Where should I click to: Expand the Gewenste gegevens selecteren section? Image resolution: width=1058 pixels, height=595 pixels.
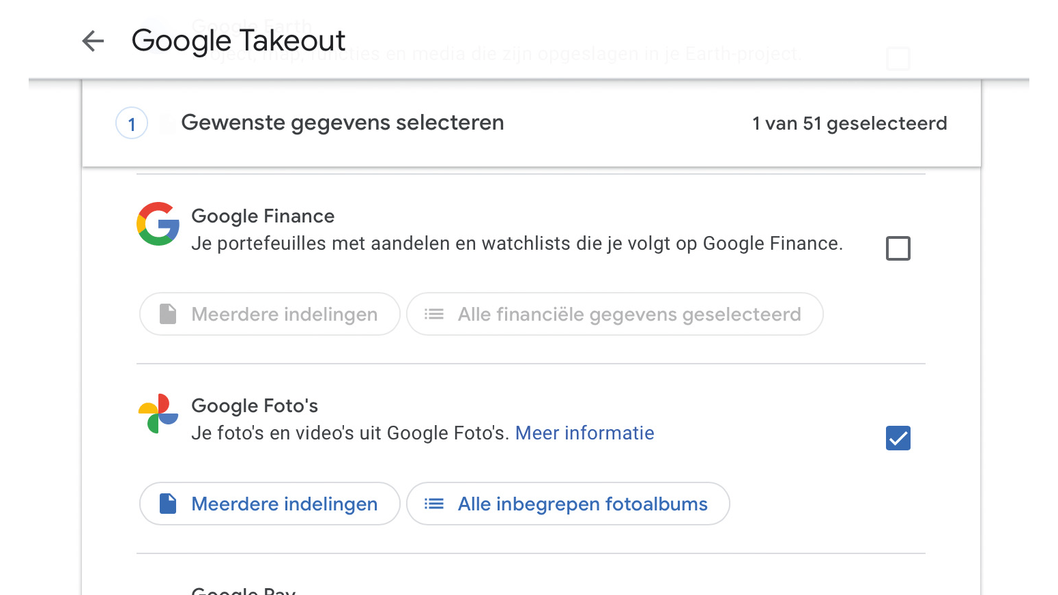point(343,123)
